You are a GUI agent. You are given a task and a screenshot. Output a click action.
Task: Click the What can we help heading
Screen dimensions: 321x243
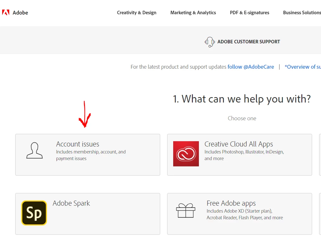(x=242, y=99)
